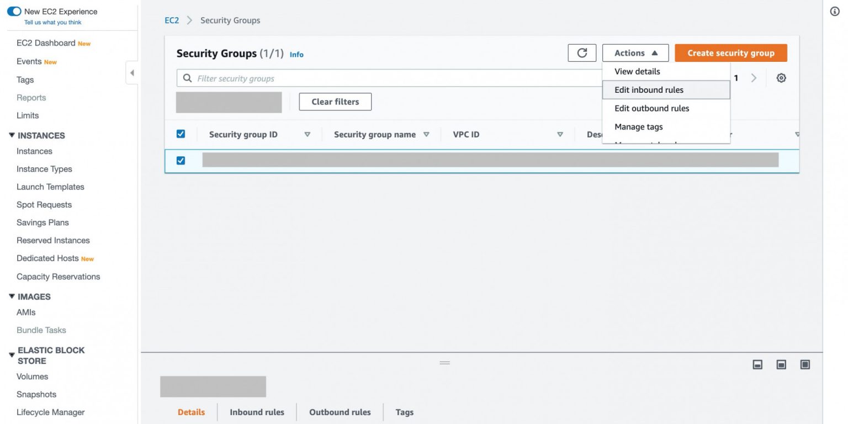Open Launch Templates

click(x=50, y=187)
